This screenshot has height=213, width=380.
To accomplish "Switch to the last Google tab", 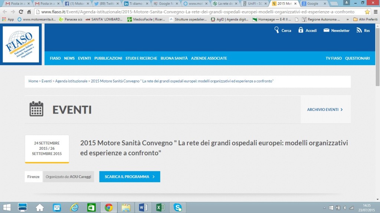I will coord(314,4).
